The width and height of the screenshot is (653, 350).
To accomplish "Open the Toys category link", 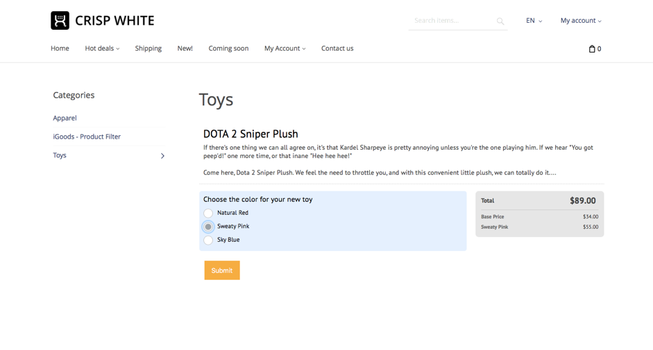I will (x=60, y=155).
